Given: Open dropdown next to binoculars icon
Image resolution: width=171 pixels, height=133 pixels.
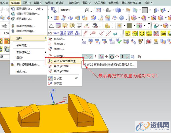Looking at the screenshot, I should pyautogui.click(x=100, y=27).
